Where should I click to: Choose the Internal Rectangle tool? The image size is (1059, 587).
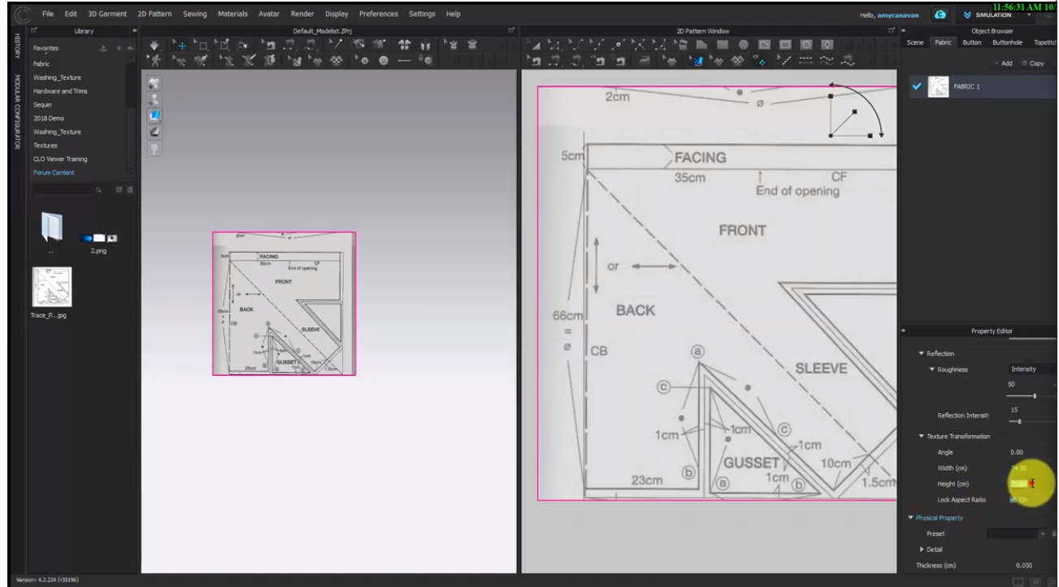pos(785,46)
